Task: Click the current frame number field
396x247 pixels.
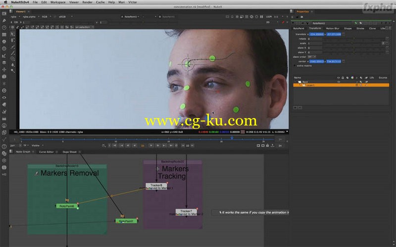Action: point(143,145)
